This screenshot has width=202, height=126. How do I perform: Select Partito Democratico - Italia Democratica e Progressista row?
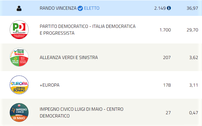[101, 30]
